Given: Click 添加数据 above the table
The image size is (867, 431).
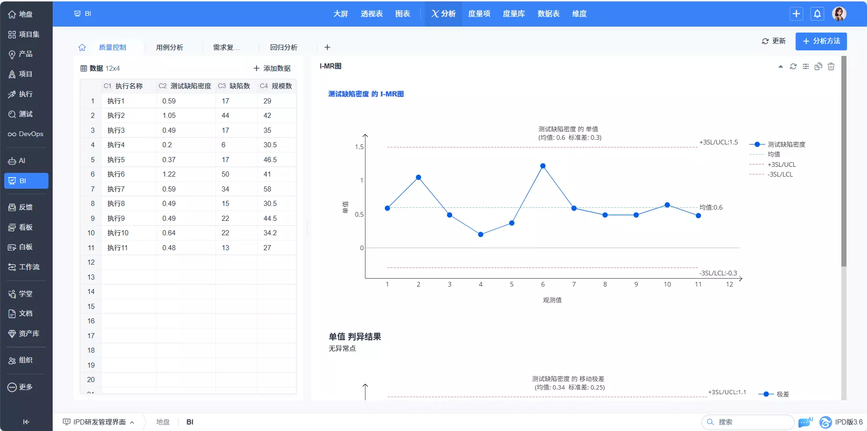Looking at the screenshot, I should tap(272, 68).
